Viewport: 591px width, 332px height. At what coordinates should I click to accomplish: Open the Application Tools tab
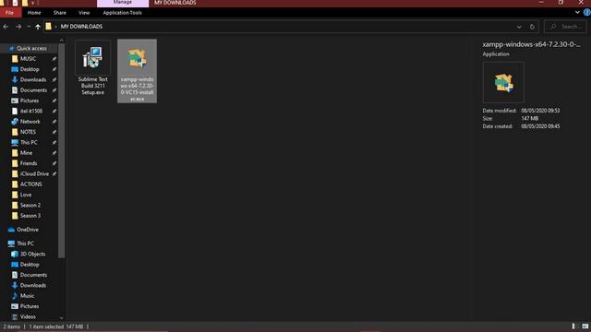pyautogui.click(x=122, y=12)
